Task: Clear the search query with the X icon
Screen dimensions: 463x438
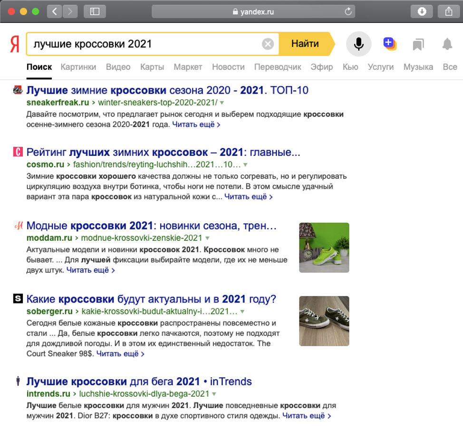Action: 268,44
